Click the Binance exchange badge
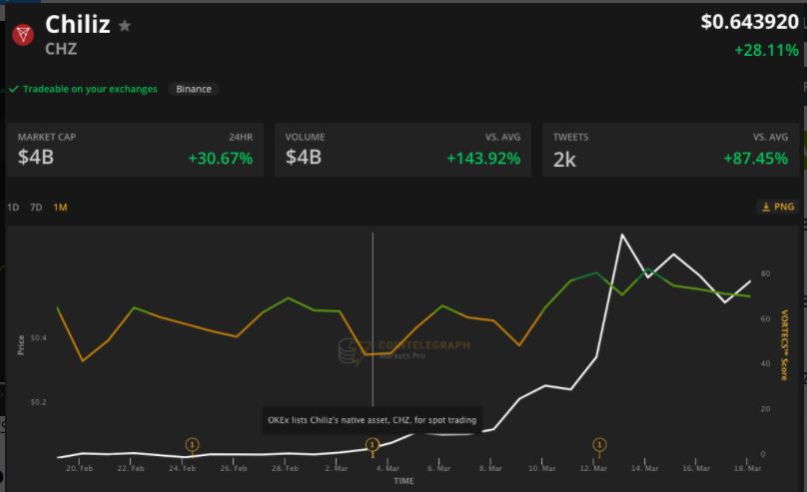807x492 pixels. coord(194,89)
